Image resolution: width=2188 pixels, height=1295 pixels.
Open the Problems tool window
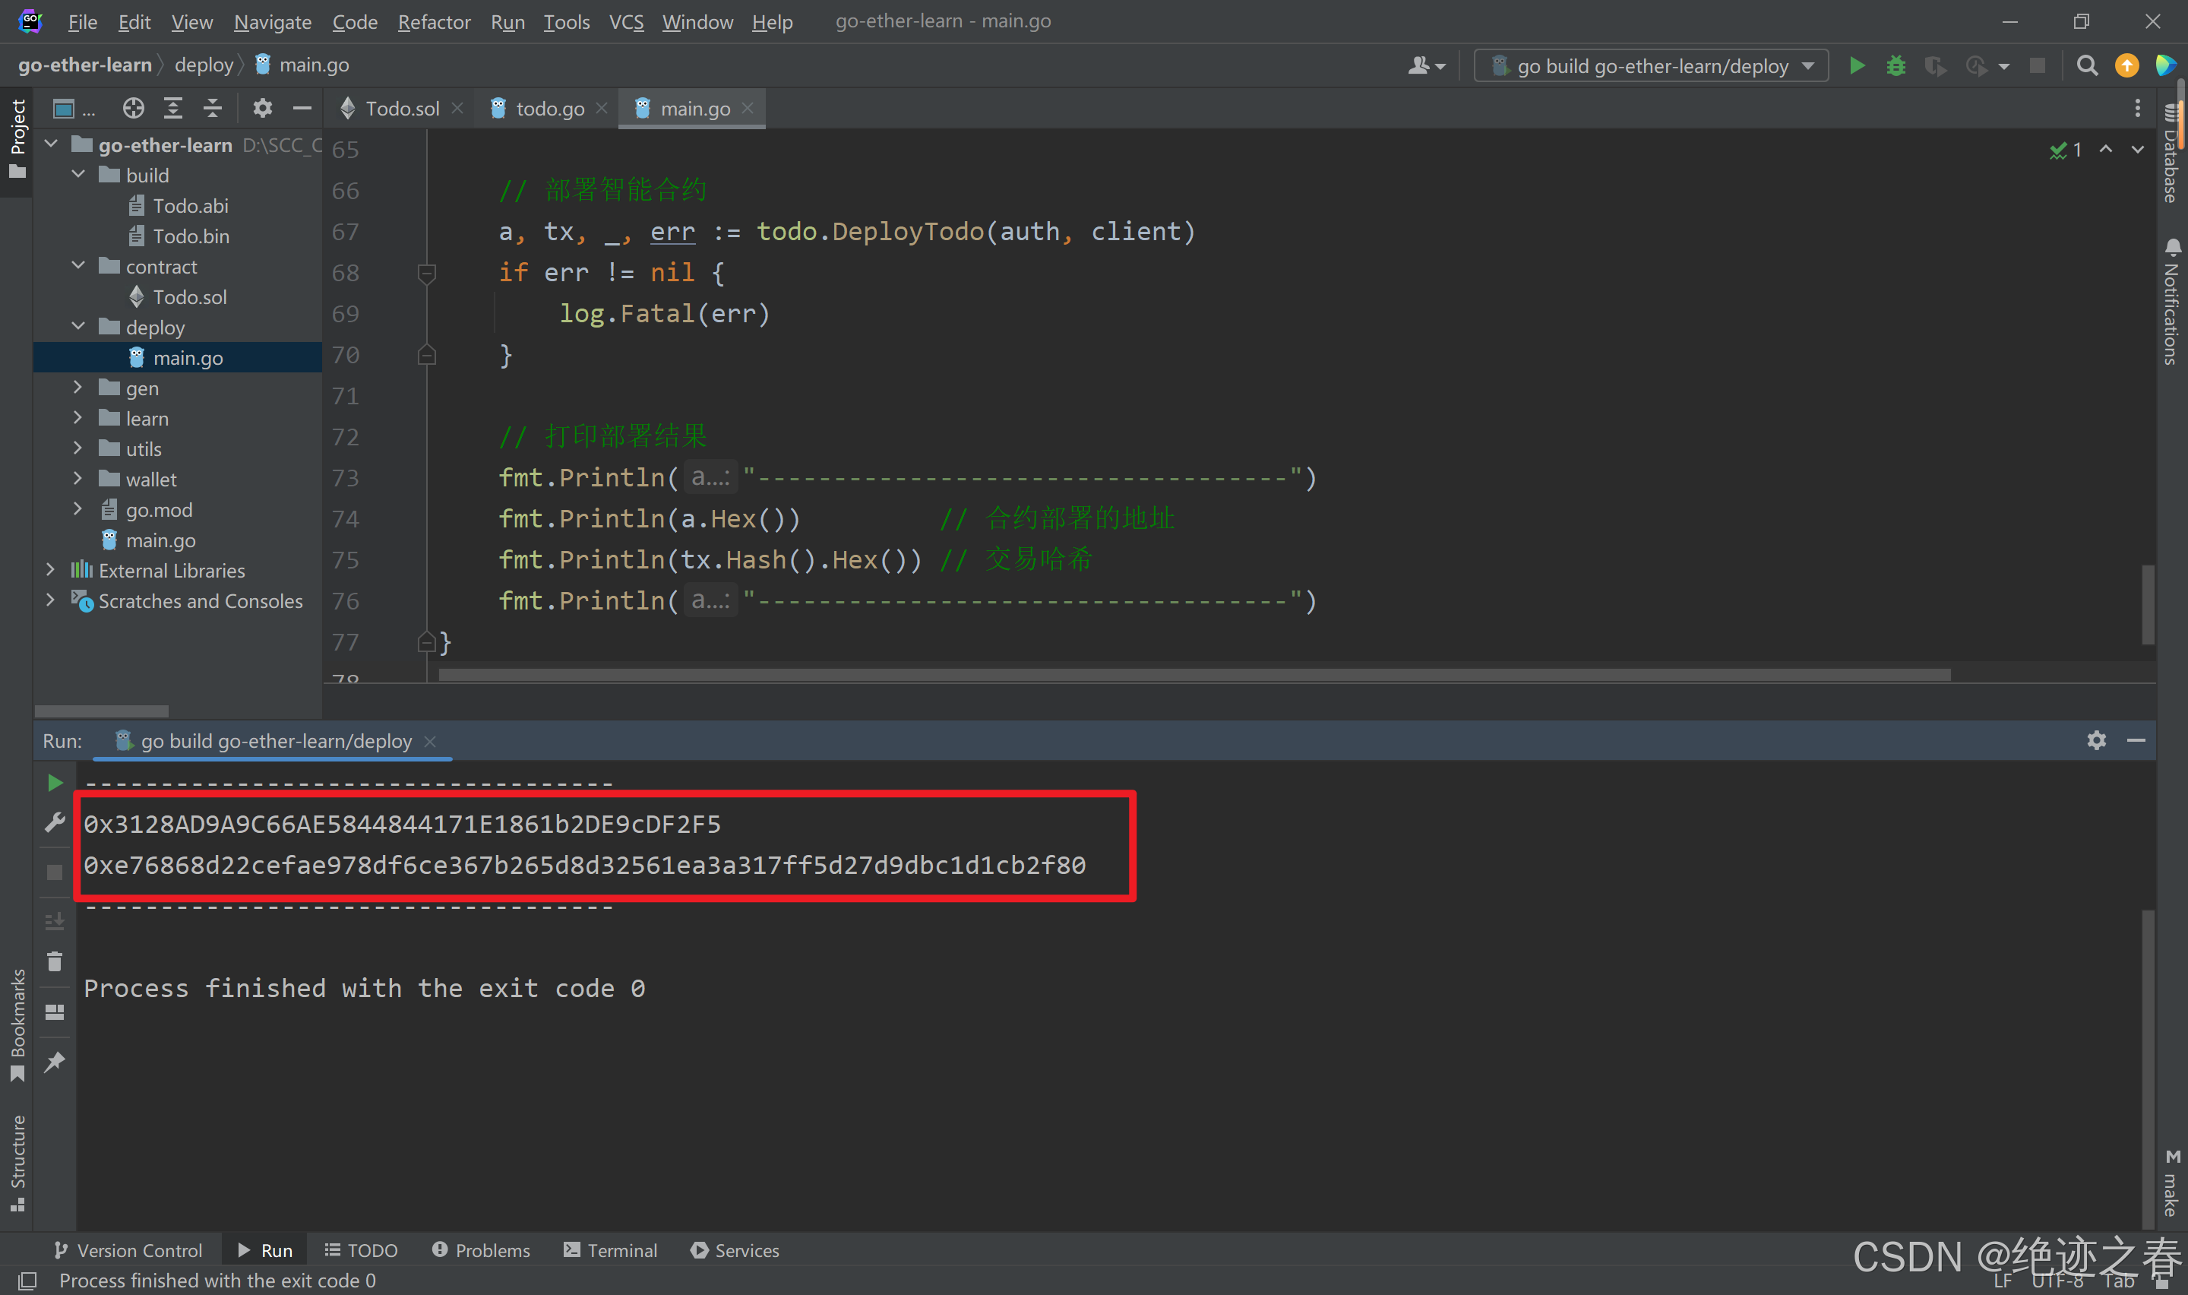[480, 1250]
